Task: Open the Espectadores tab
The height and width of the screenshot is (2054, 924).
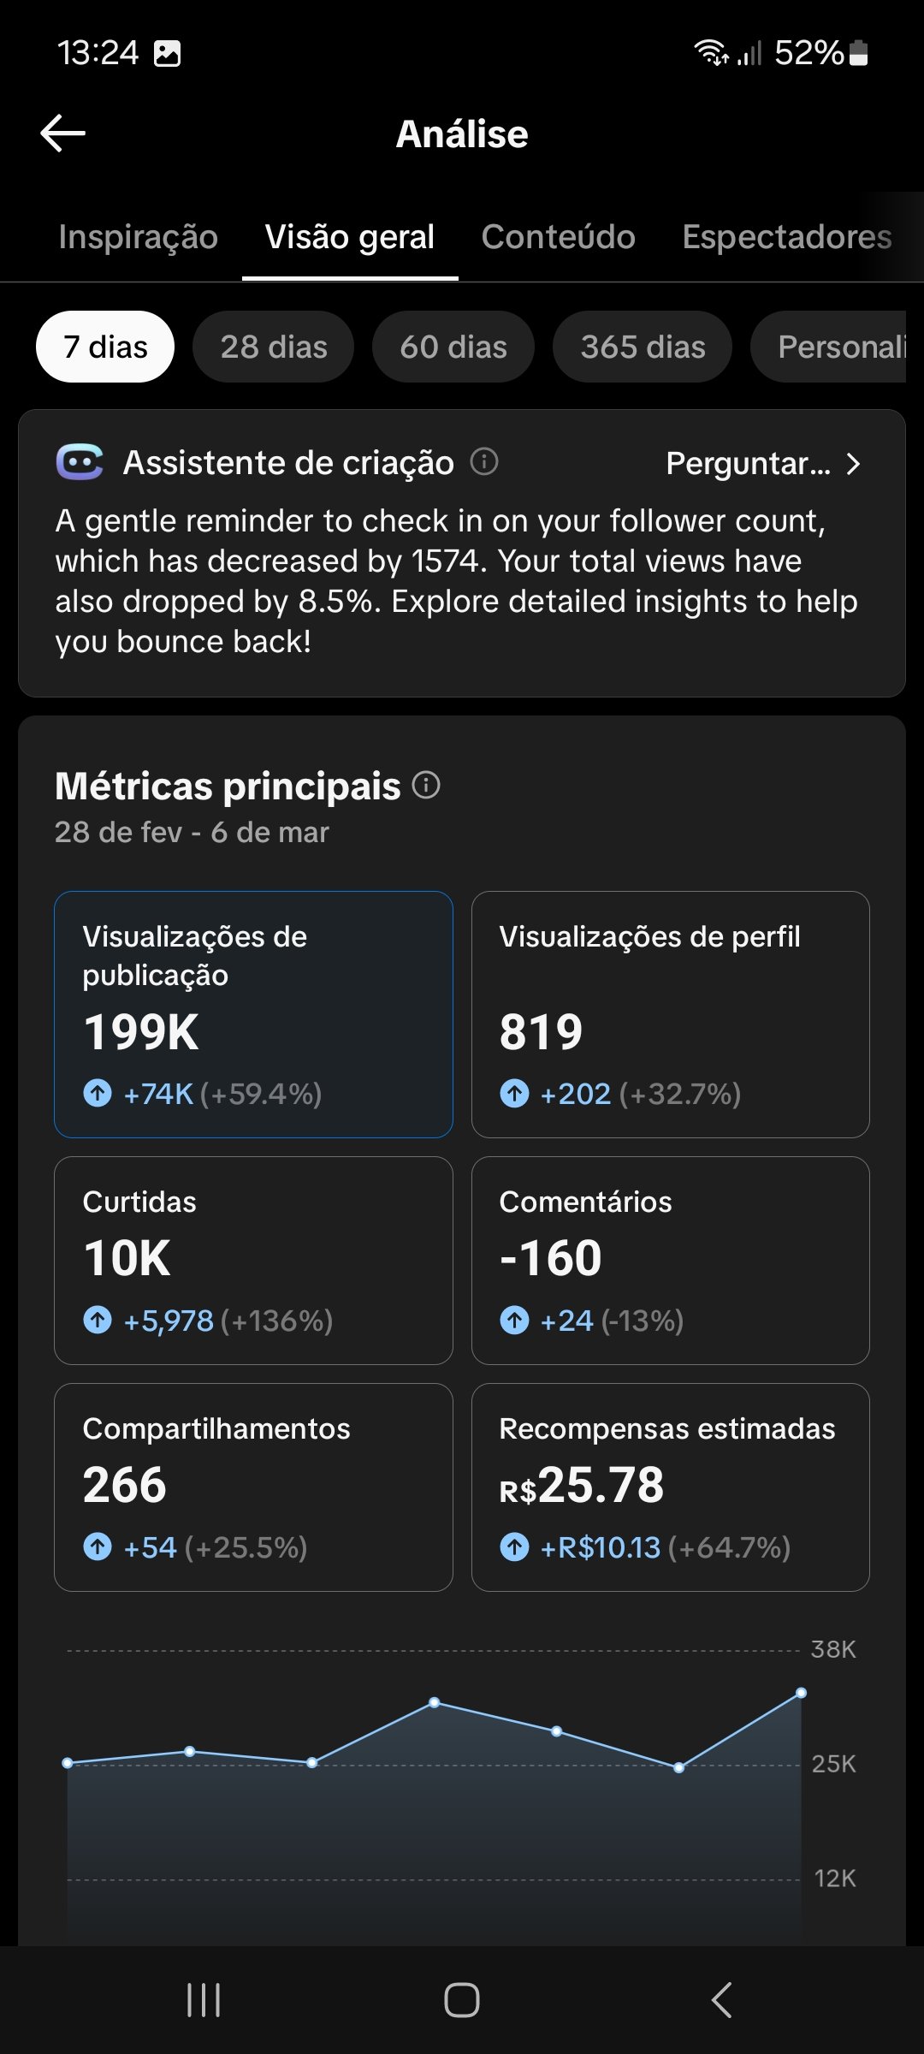Action: click(786, 237)
